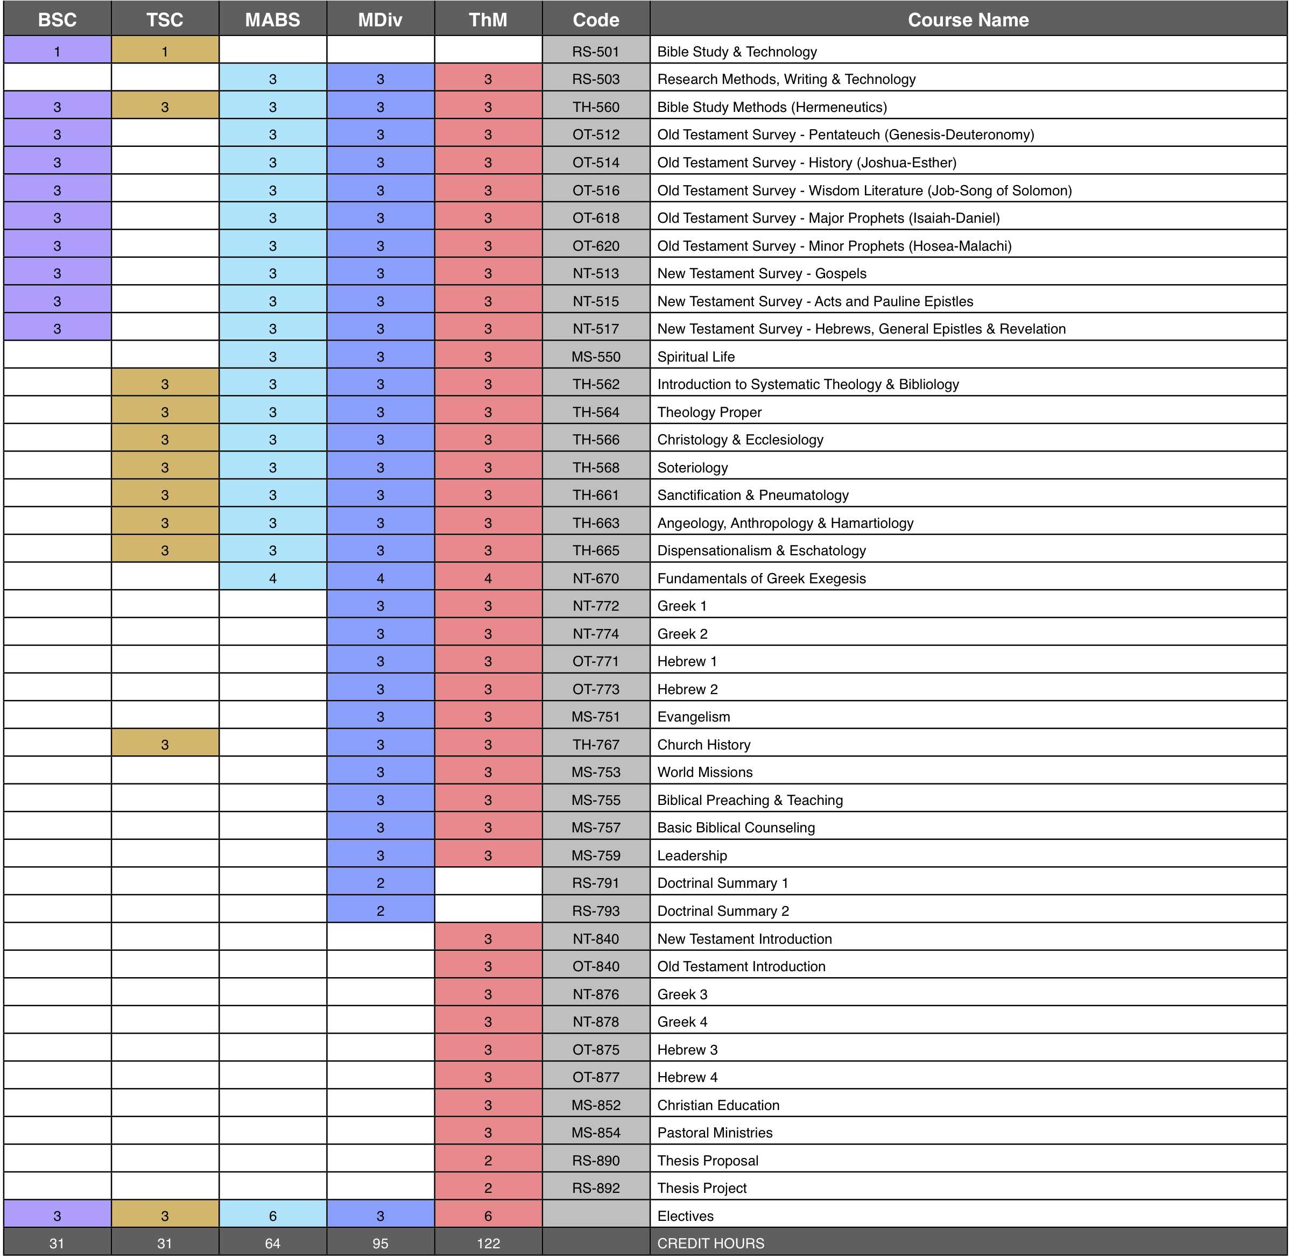Click the Church History course name
Screen dimensions: 1289x1258
(x=704, y=745)
